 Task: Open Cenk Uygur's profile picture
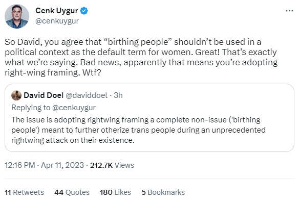pos(17,16)
